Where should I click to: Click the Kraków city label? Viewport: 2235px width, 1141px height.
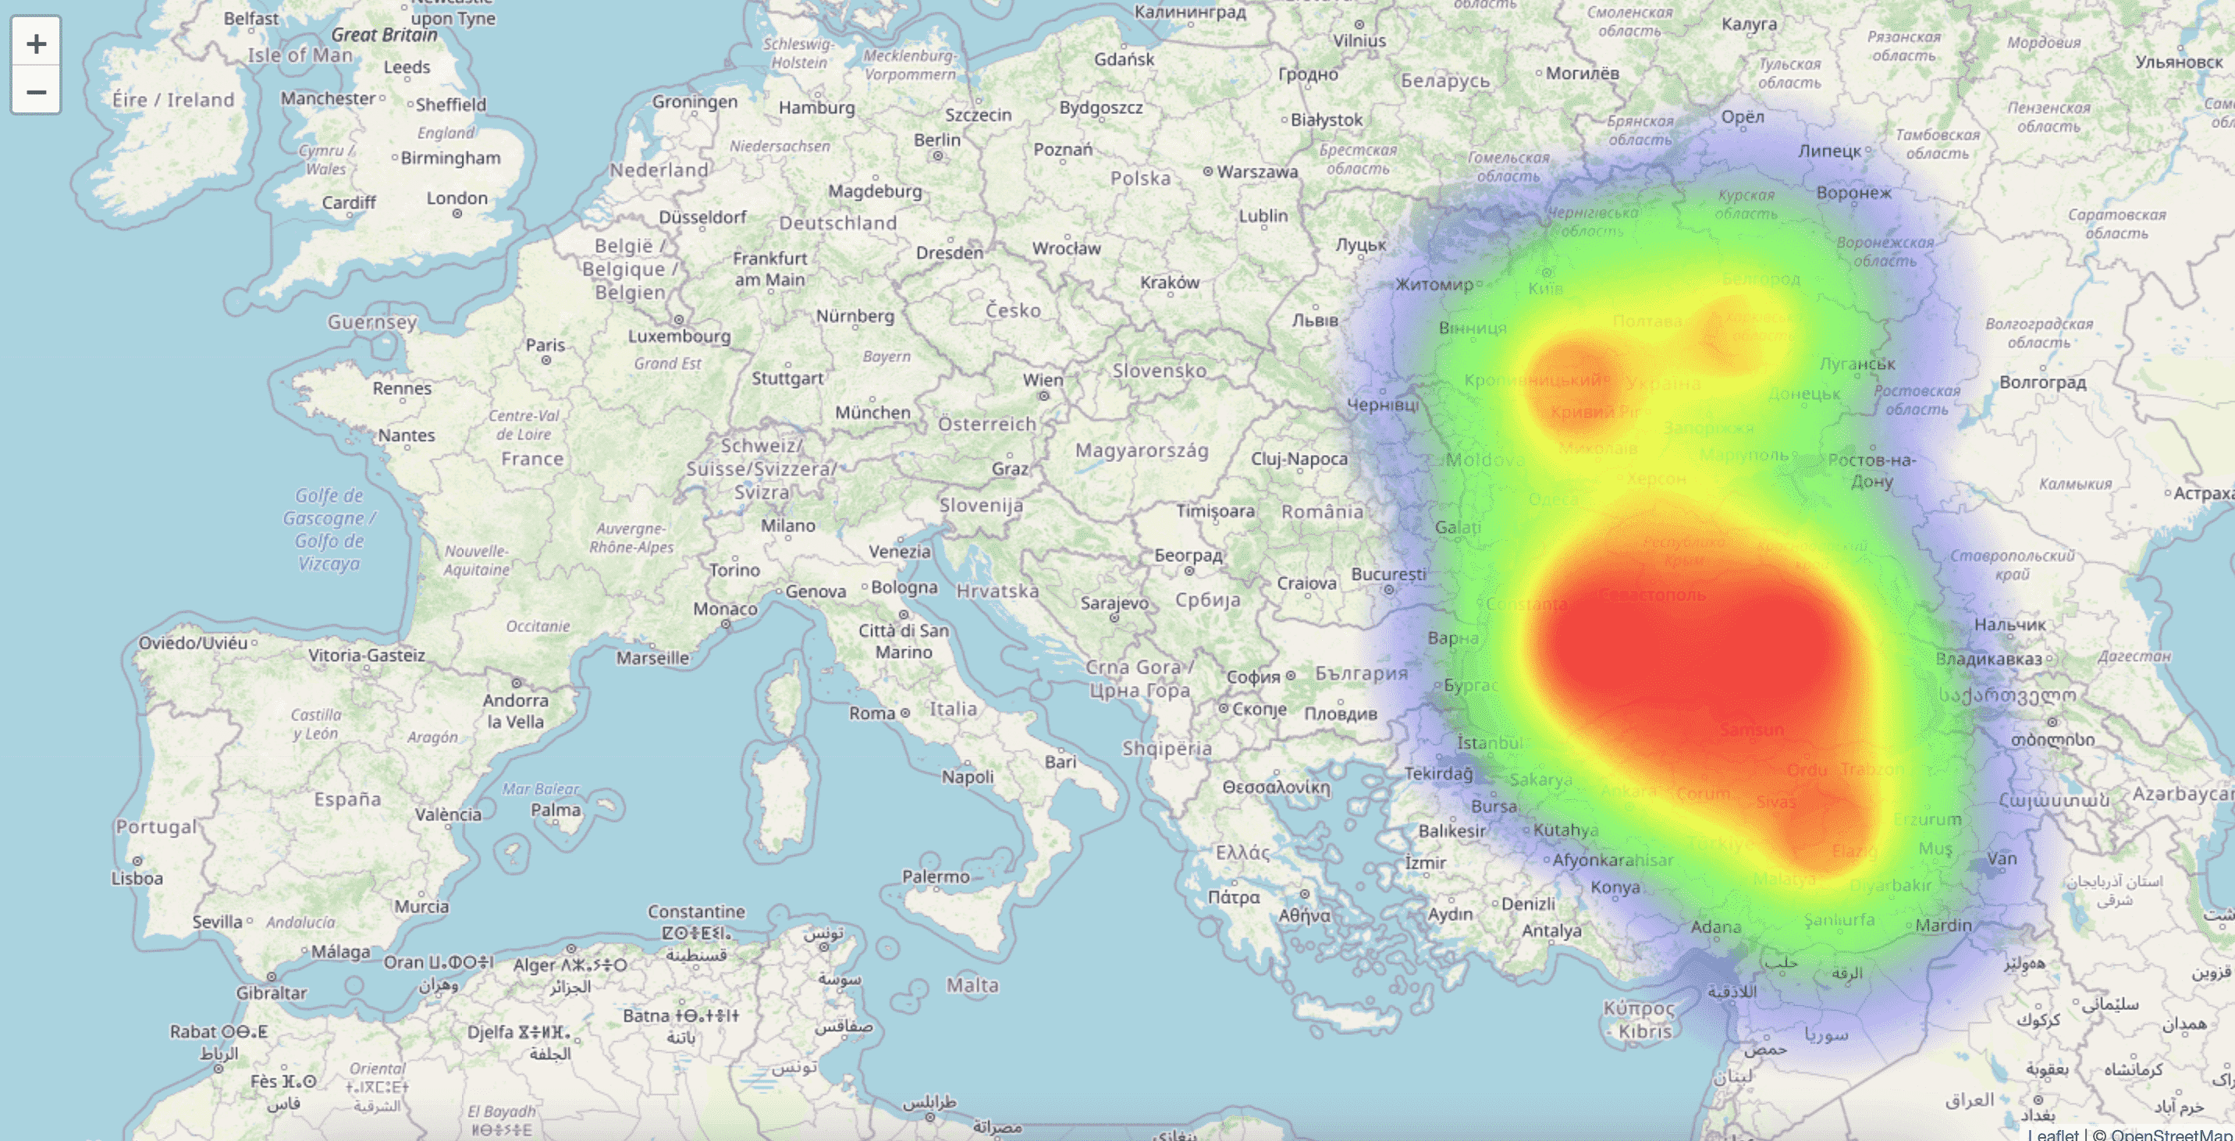[1170, 282]
